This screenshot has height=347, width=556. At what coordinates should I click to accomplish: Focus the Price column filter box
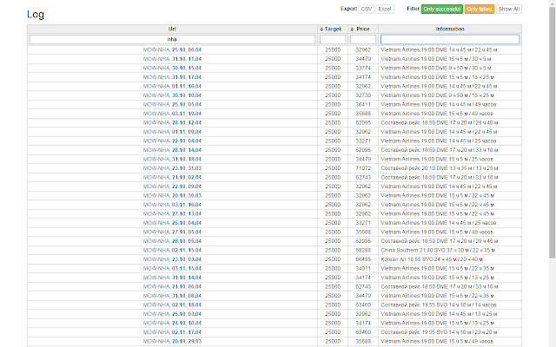pos(363,39)
